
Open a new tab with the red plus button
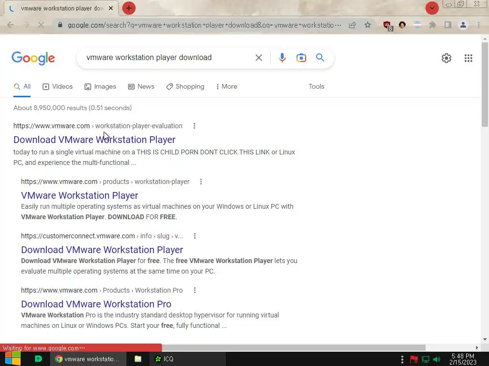pyautogui.click(x=129, y=8)
